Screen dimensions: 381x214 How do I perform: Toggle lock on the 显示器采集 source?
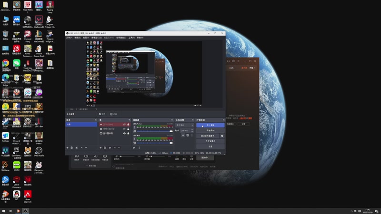click(128, 133)
